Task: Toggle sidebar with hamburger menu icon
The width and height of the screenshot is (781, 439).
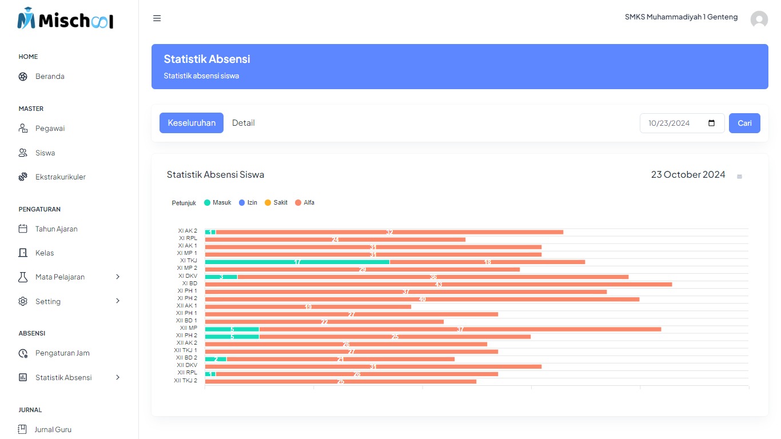Action: click(157, 18)
